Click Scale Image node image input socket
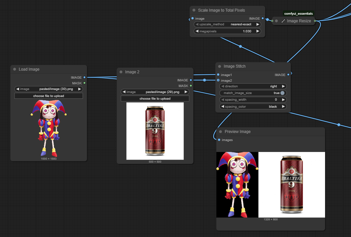 pyautogui.click(x=192, y=18)
